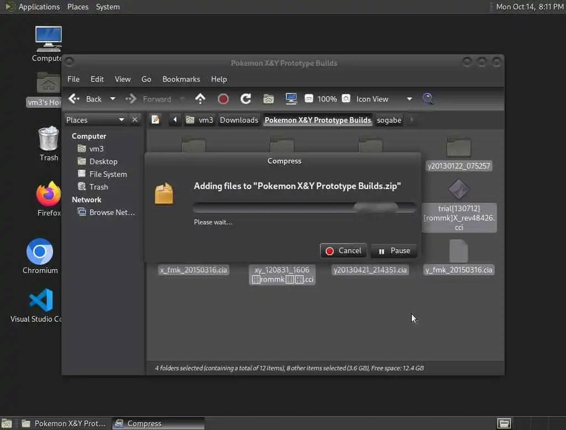Pause the compress operation
Image resolution: width=566 pixels, height=430 pixels.
394,250
